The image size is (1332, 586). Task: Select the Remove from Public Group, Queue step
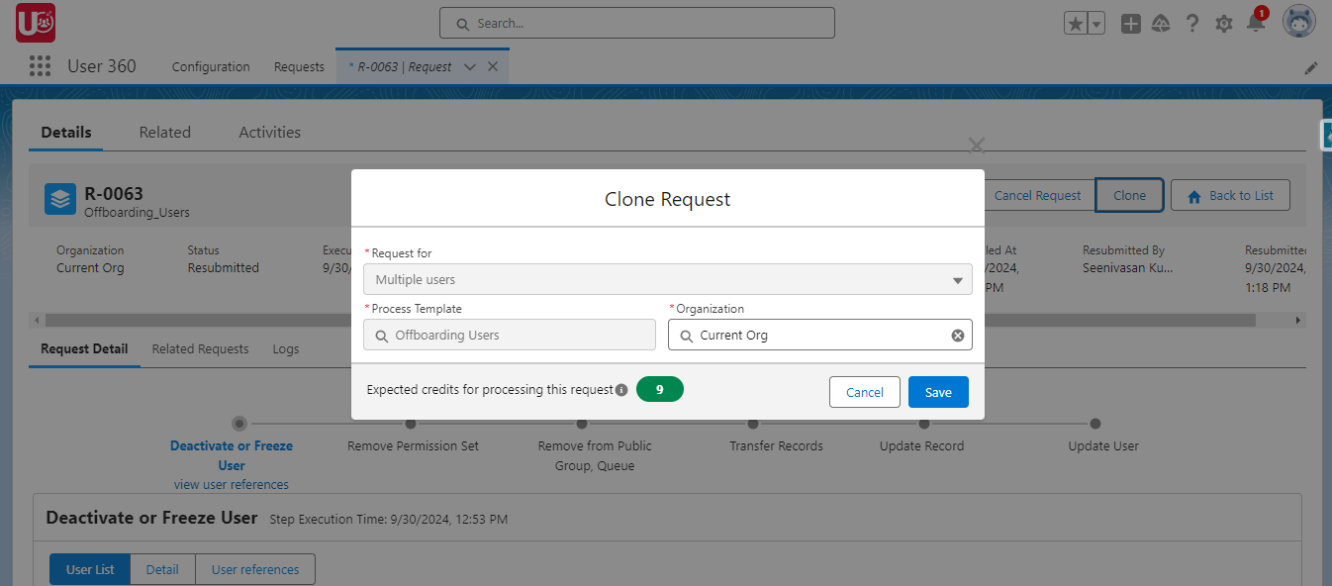pyautogui.click(x=595, y=455)
